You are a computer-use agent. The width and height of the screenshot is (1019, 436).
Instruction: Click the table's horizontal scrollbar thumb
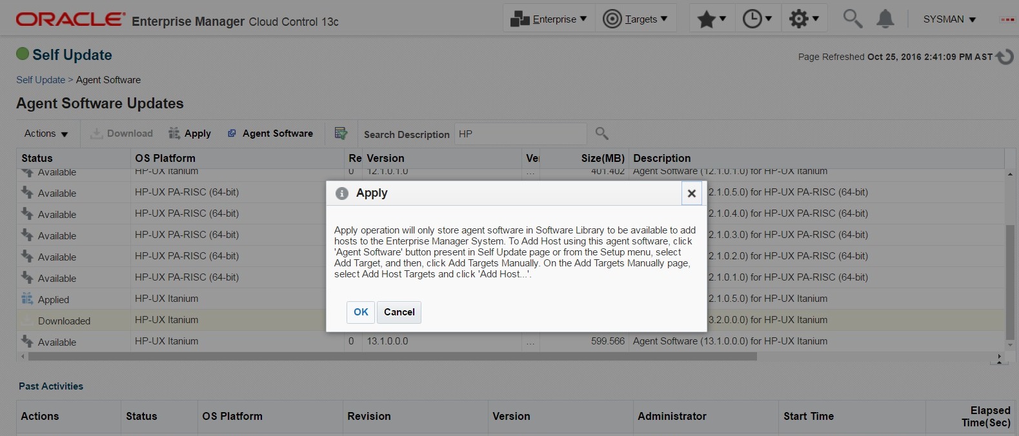click(x=392, y=357)
